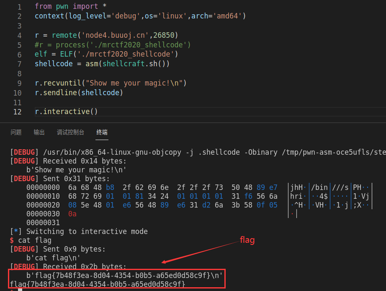This screenshot has height=291, width=386.
Task: Switch to the 输出 tab
Action: pos(39,133)
